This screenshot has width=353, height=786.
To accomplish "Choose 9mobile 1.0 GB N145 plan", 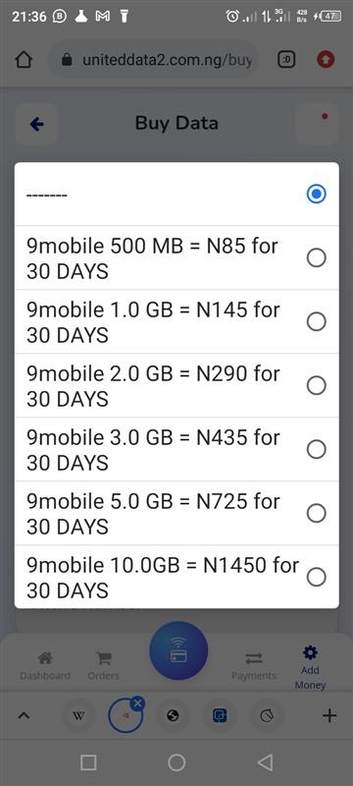I will click(x=176, y=322).
